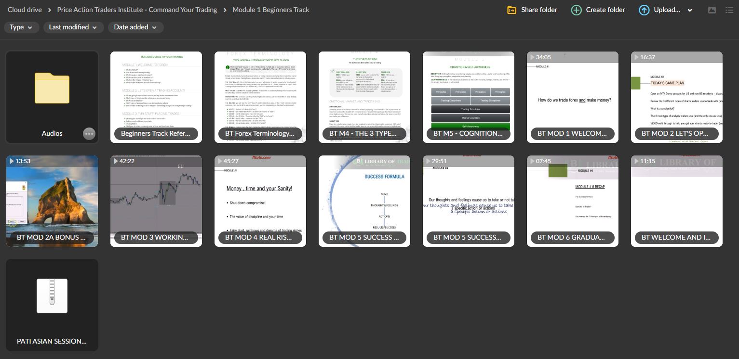The width and height of the screenshot is (739, 359).
Task: Click the PATI ASIAN SESSION zip file icon
Action: coord(52,295)
